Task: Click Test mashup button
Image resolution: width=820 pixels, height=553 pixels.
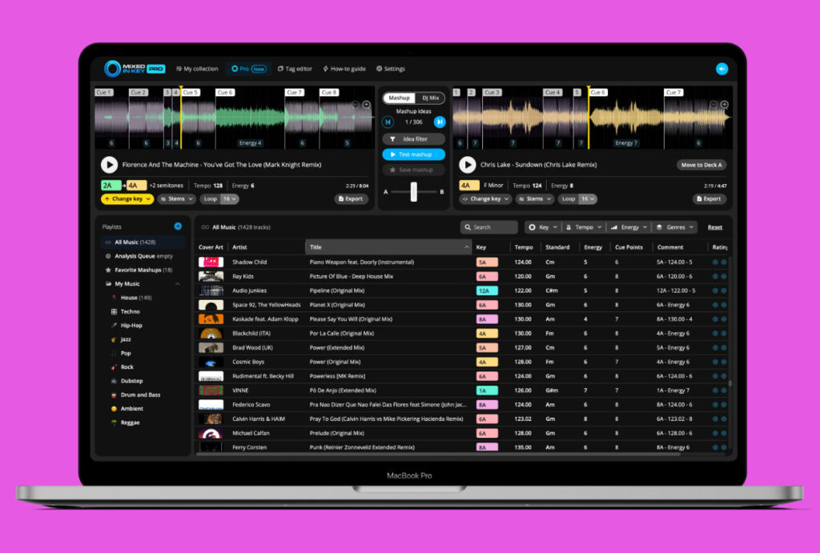Action: 414,154
